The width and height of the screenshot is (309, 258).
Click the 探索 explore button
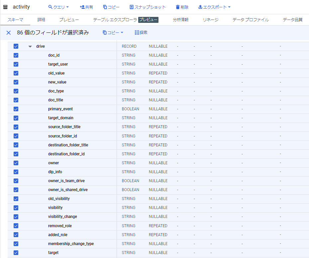141,32
